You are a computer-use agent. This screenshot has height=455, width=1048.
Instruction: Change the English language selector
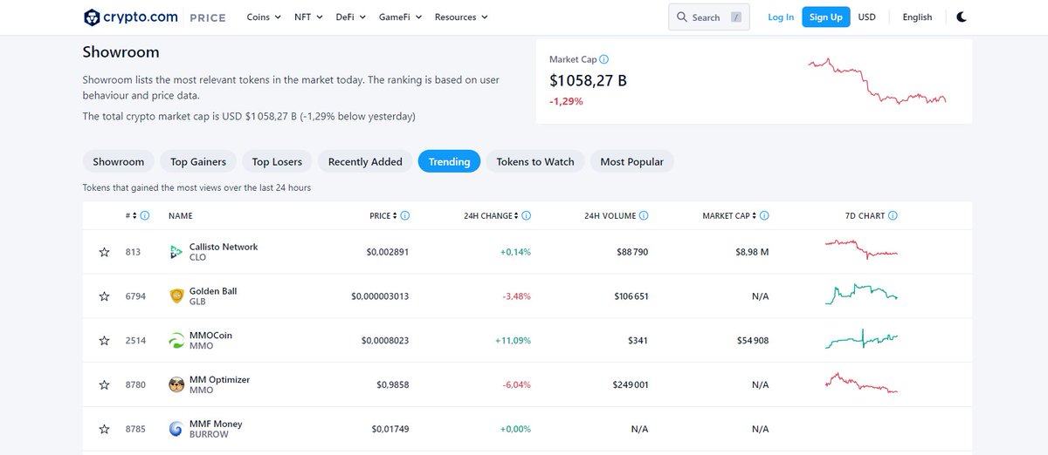click(x=917, y=17)
